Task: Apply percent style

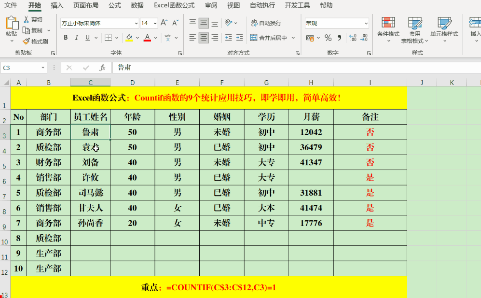Action: pyautogui.click(x=328, y=38)
